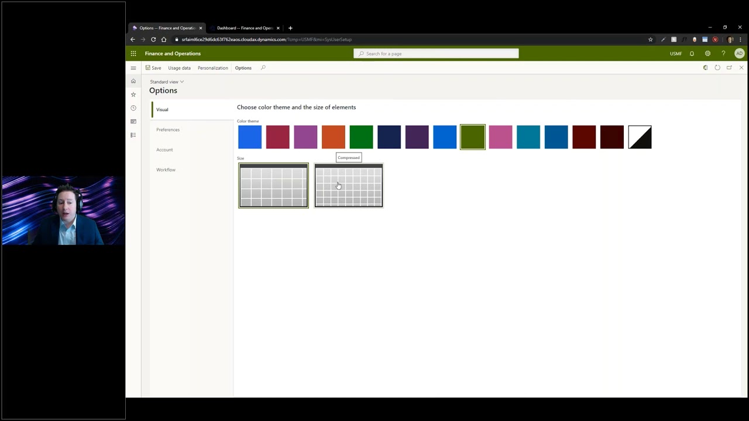
Task: Choose the high contrast black-white theme
Action: tap(640, 137)
